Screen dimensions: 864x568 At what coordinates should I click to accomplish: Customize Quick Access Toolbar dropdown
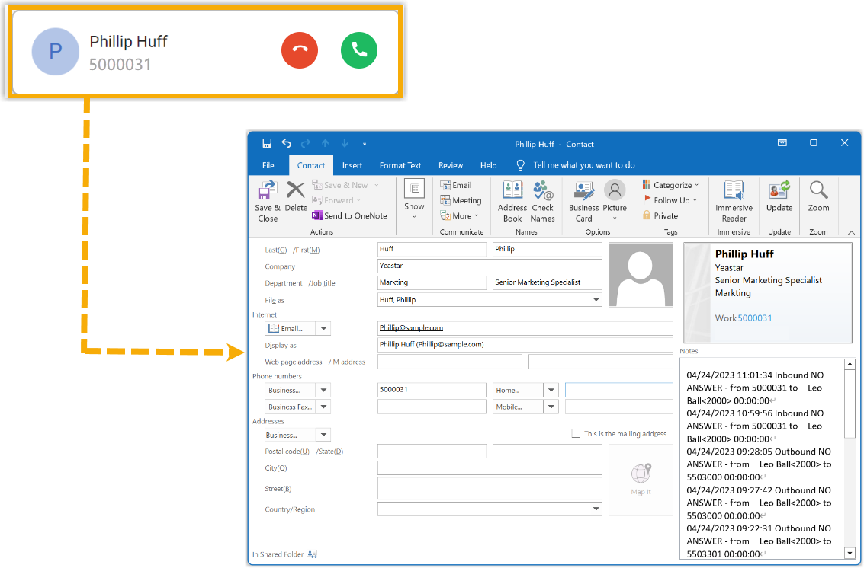(365, 144)
